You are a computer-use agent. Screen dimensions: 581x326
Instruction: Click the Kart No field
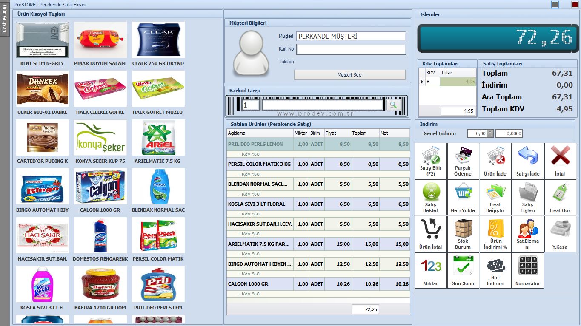[351, 49]
